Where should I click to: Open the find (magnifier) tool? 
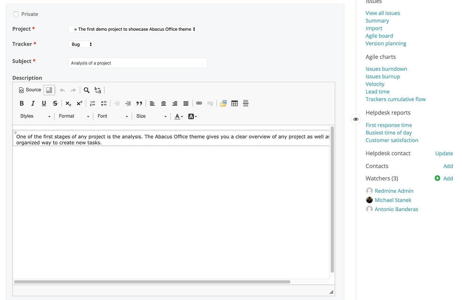(x=86, y=90)
